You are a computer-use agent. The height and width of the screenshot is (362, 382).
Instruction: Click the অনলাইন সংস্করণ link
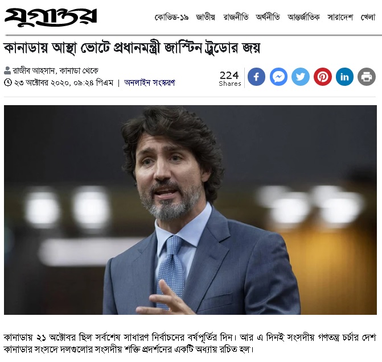(150, 82)
